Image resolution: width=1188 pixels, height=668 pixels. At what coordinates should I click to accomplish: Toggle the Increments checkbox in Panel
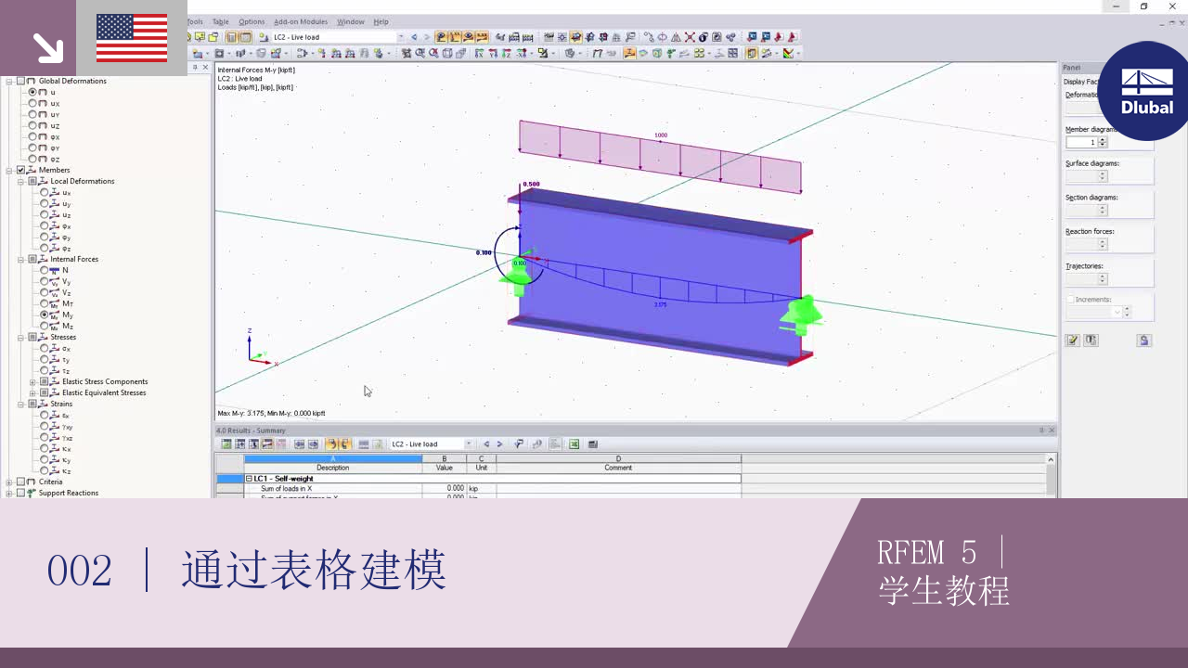(1070, 300)
